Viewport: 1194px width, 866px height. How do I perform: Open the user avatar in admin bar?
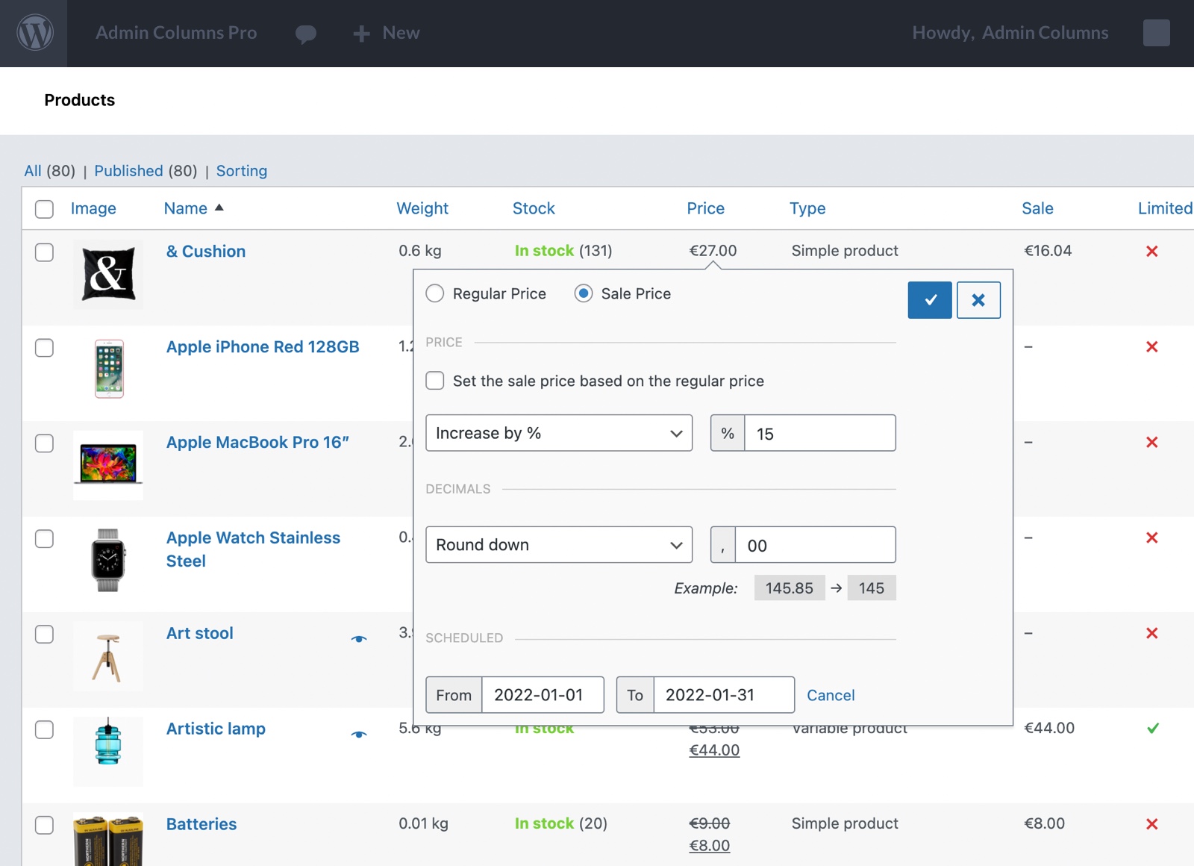point(1156,33)
